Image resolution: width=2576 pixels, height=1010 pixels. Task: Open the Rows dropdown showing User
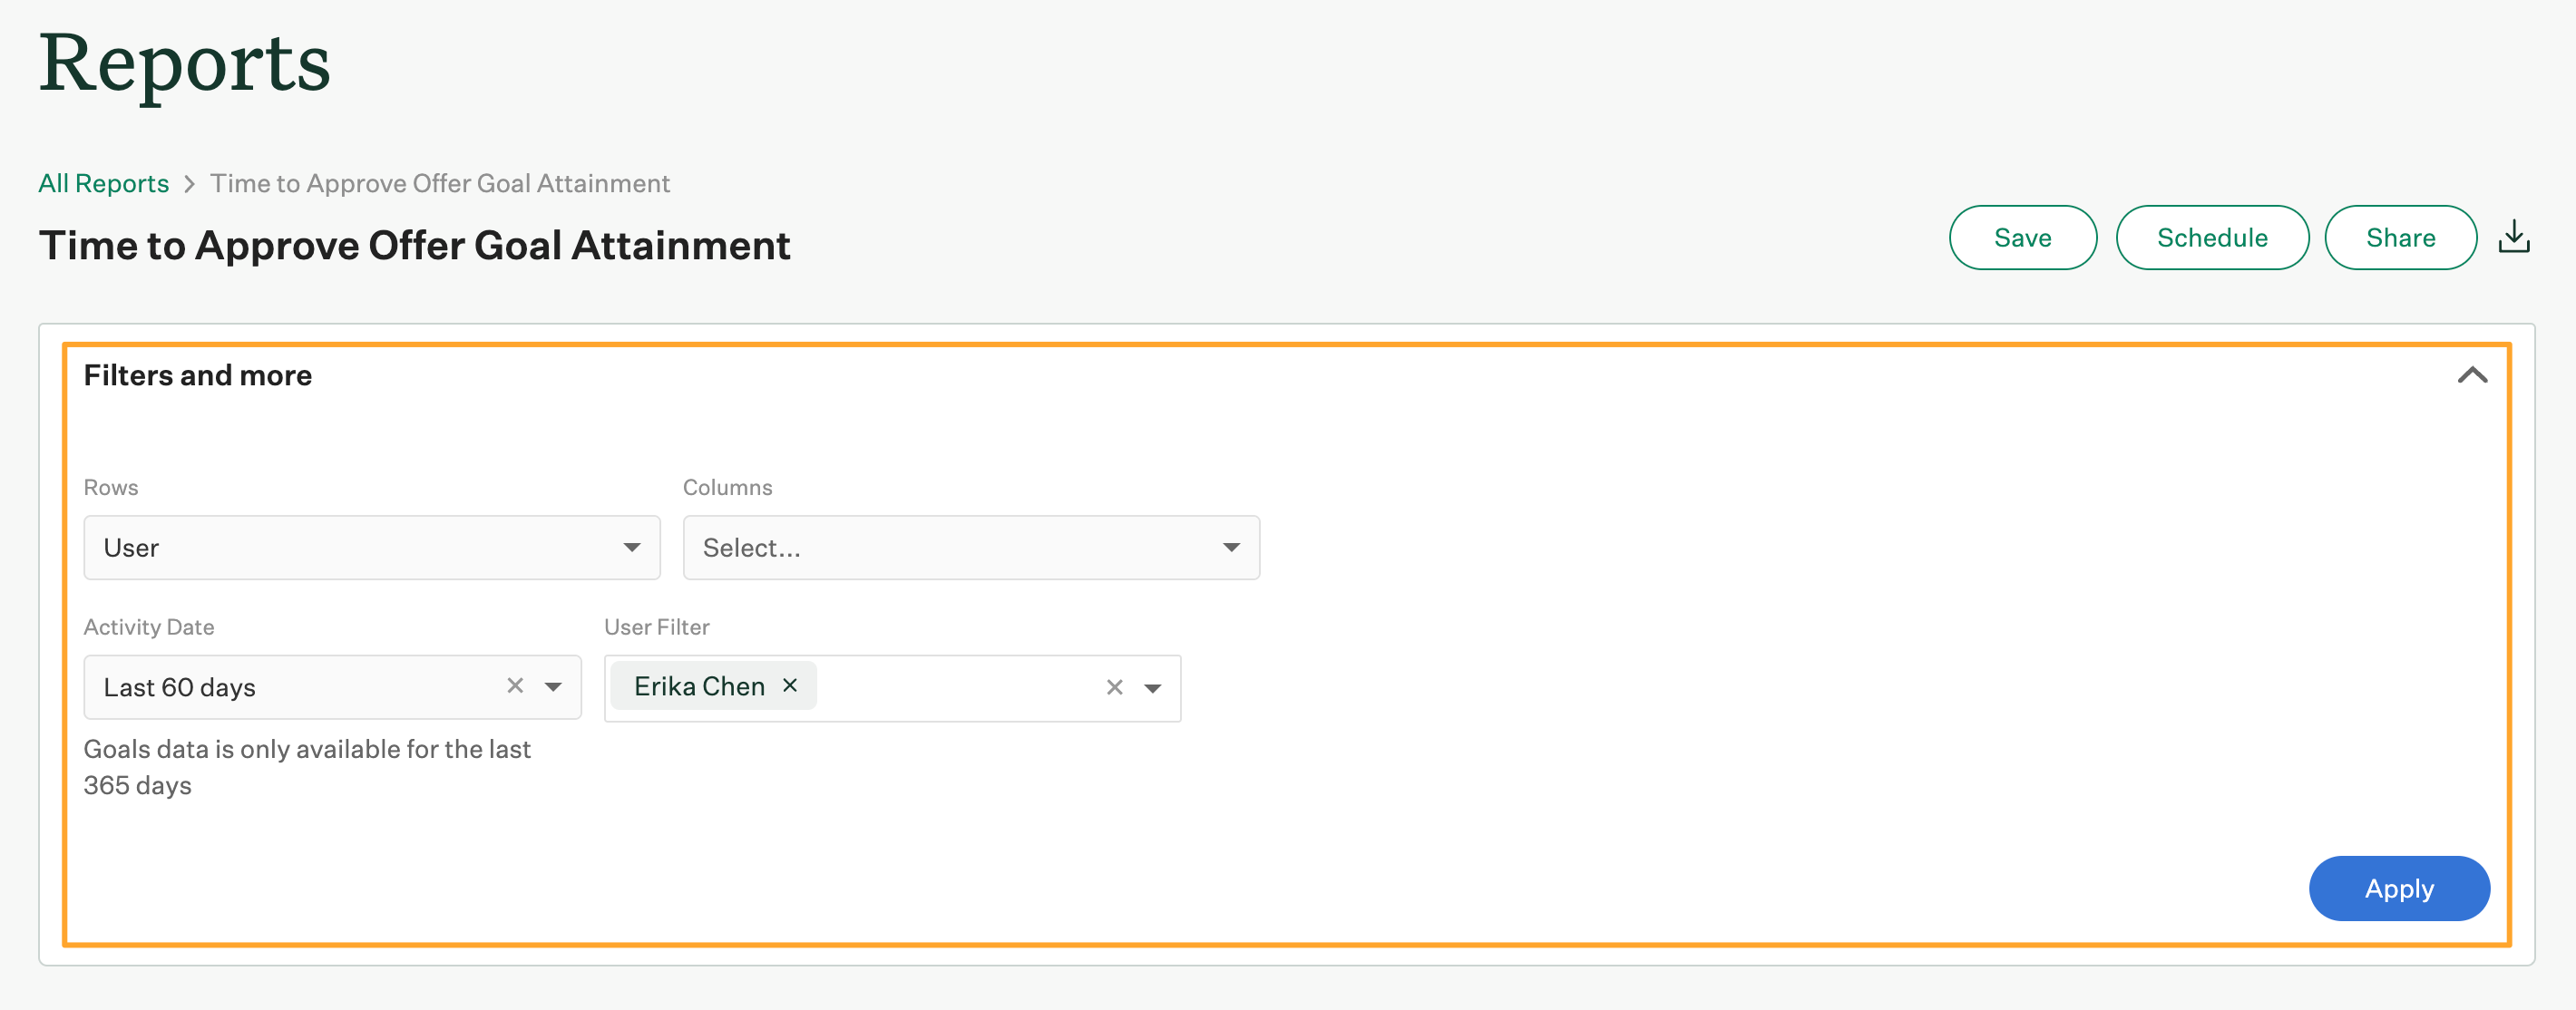[371, 548]
